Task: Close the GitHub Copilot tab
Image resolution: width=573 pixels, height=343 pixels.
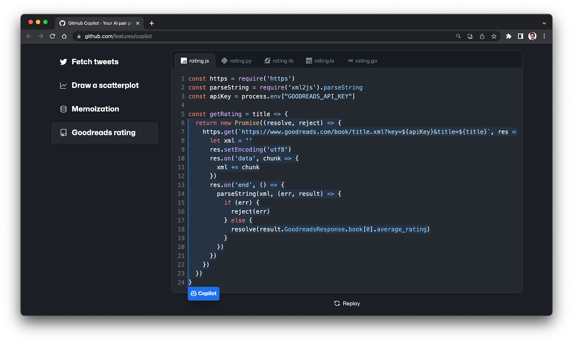Action: tap(138, 23)
